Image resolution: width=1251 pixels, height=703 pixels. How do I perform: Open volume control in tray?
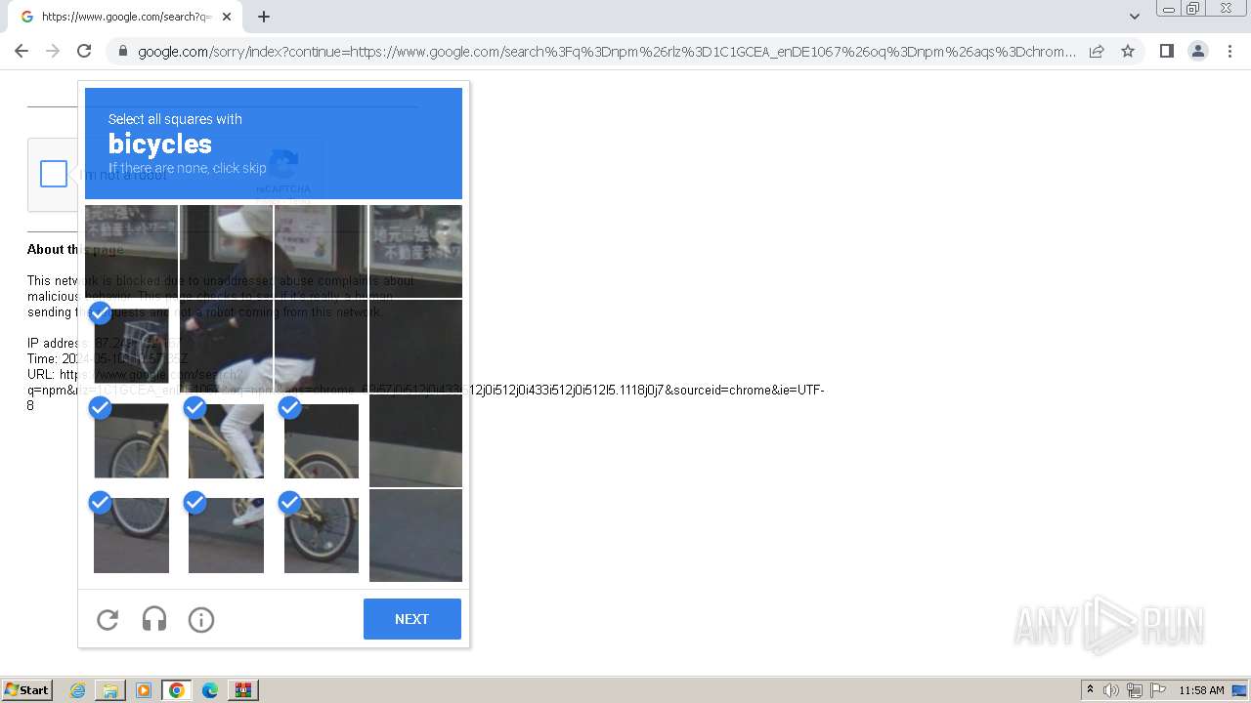[x=1111, y=690]
